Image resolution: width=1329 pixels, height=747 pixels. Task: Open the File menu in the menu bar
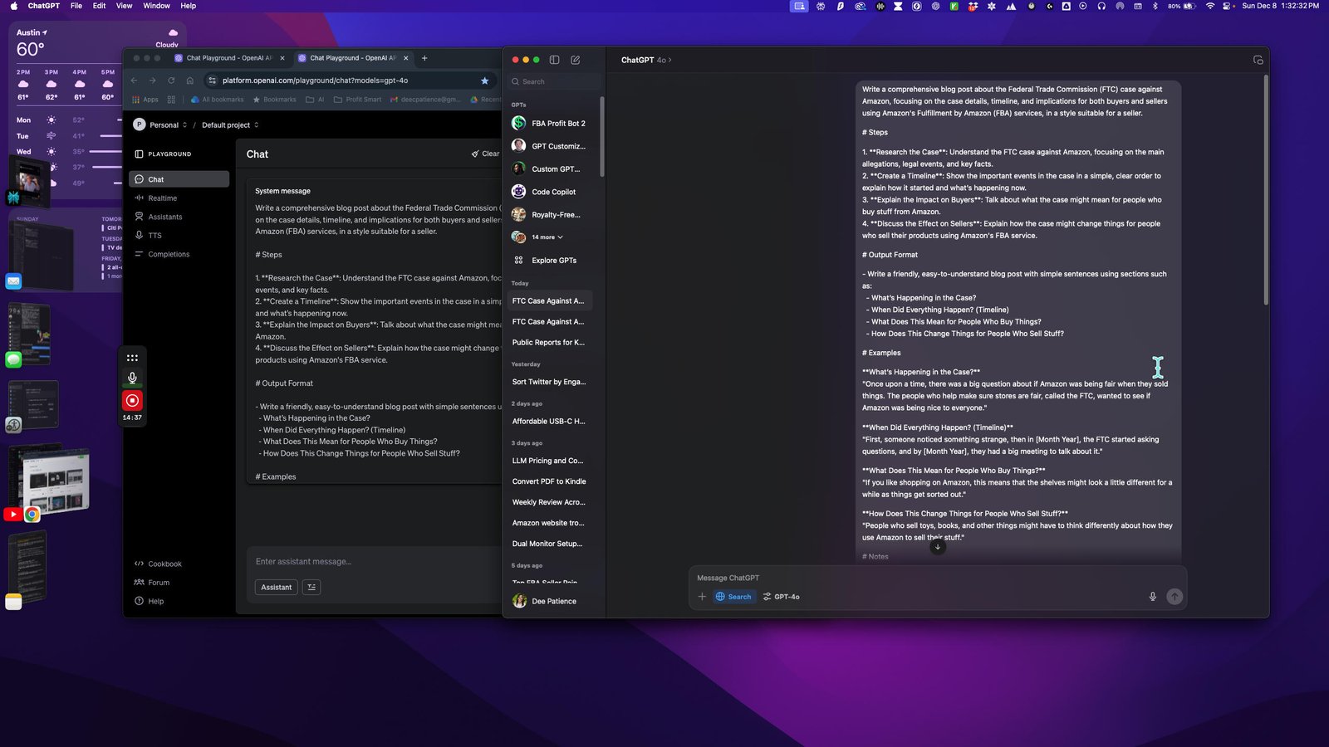(x=76, y=6)
